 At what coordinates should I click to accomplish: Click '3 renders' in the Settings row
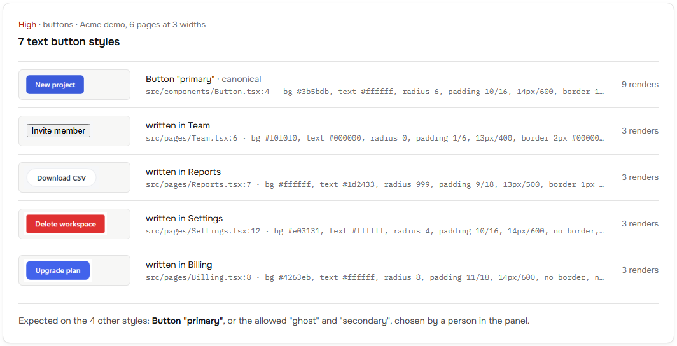coord(640,223)
